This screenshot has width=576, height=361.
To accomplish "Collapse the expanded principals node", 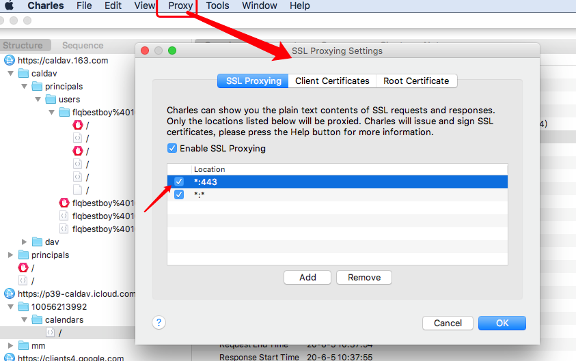I will tap(24, 86).
